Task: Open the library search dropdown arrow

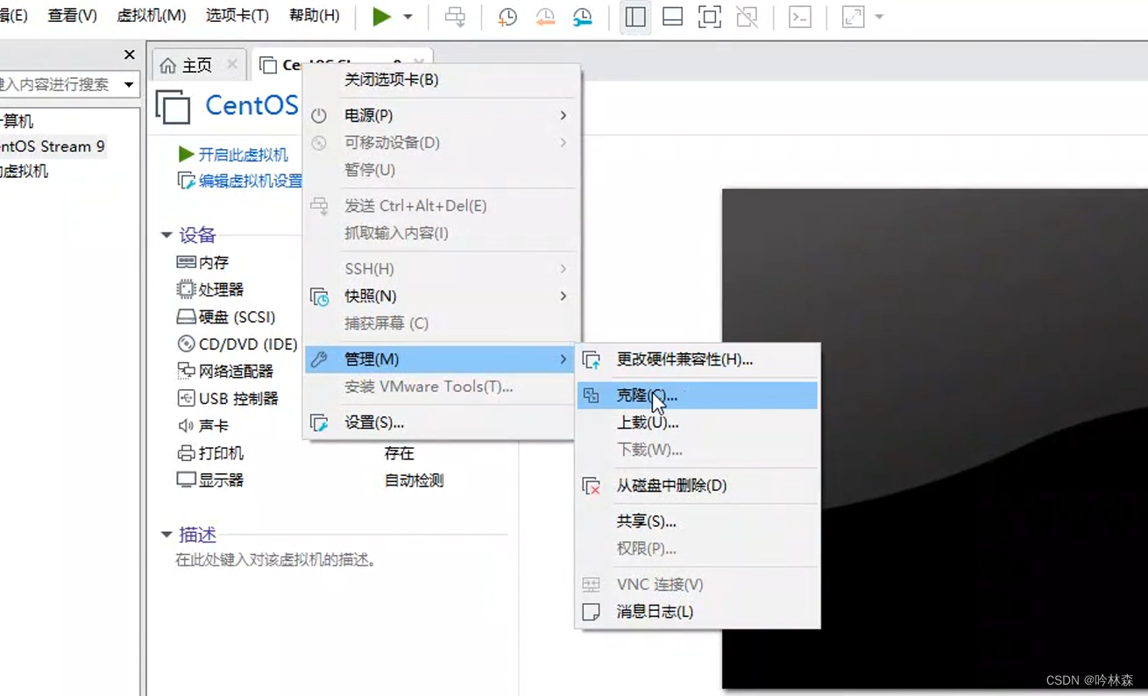Action: [129, 85]
